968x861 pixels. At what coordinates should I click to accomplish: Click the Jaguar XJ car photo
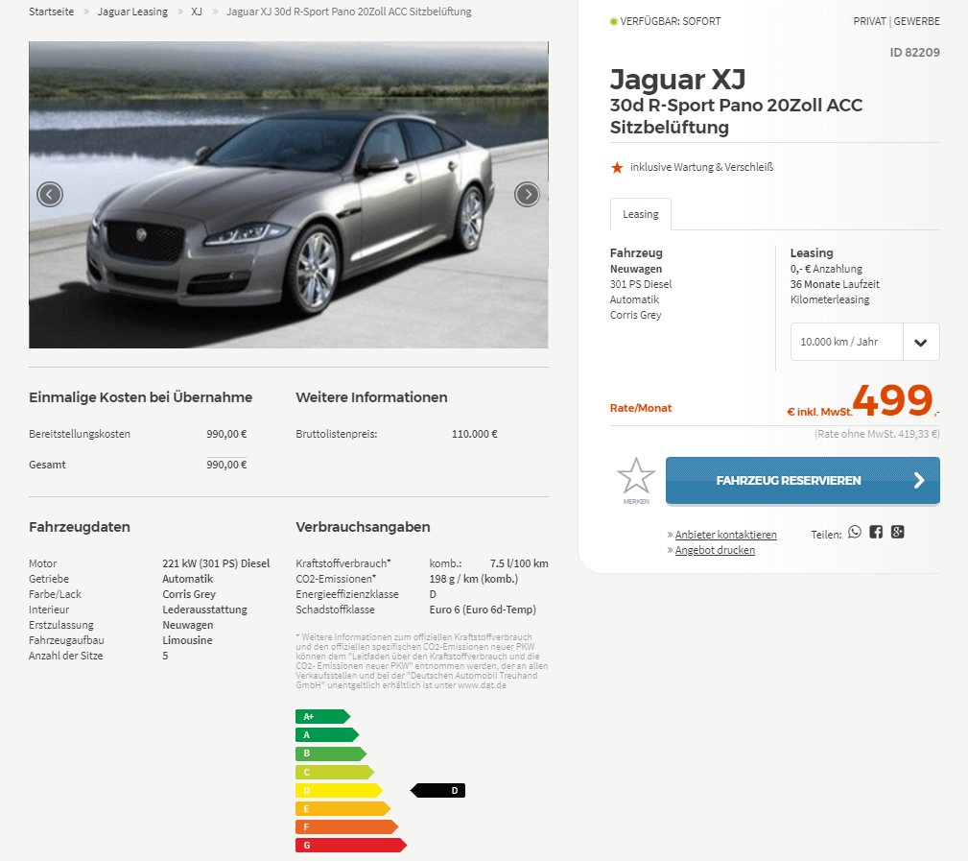click(289, 195)
